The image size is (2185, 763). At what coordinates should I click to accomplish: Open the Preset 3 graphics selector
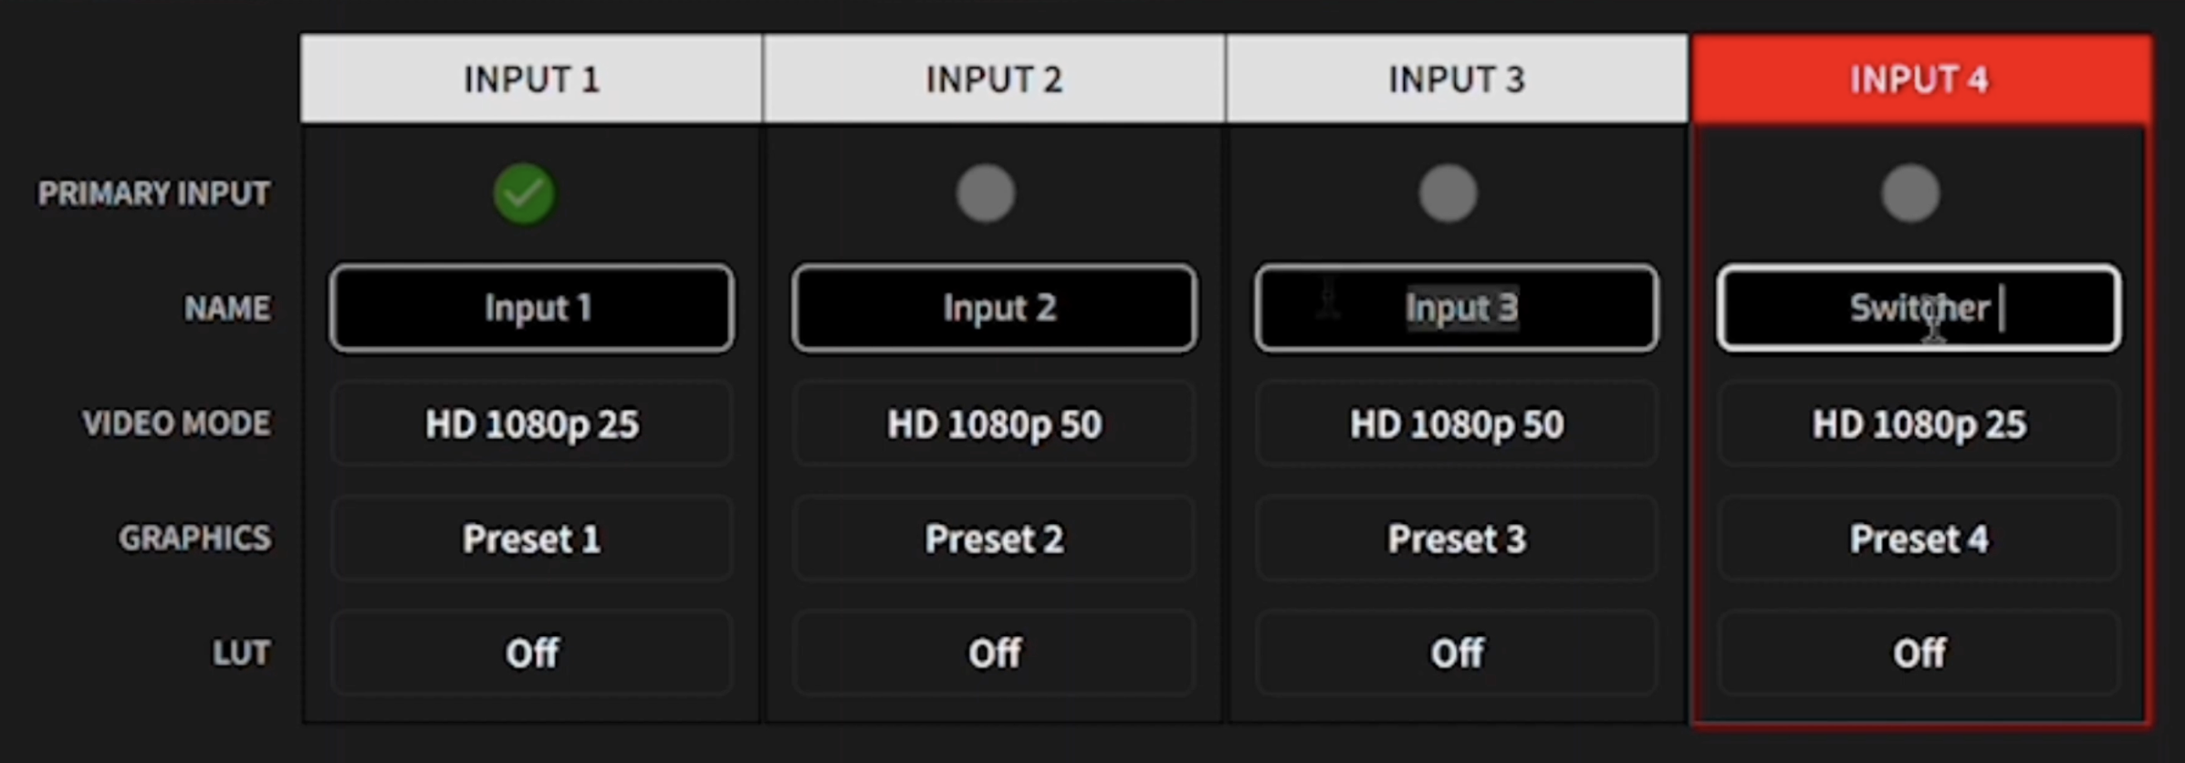[1457, 538]
